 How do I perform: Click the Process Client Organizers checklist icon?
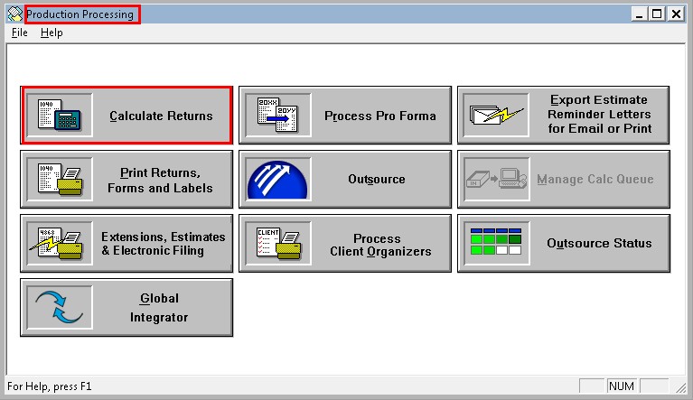(278, 243)
